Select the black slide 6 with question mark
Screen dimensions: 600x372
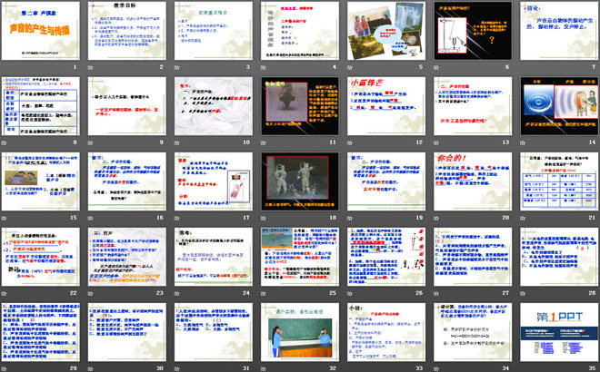(469, 33)
